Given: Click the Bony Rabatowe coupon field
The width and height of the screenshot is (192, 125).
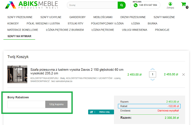Looking at the screenshot, I should [26, 104].
